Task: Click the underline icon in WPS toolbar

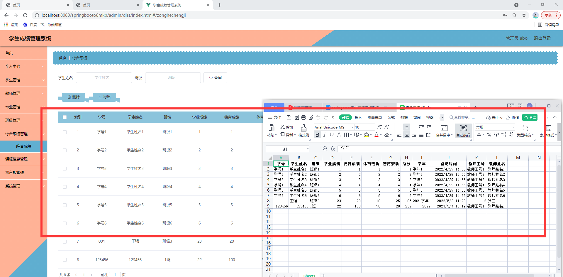Action: click(331, 135)
